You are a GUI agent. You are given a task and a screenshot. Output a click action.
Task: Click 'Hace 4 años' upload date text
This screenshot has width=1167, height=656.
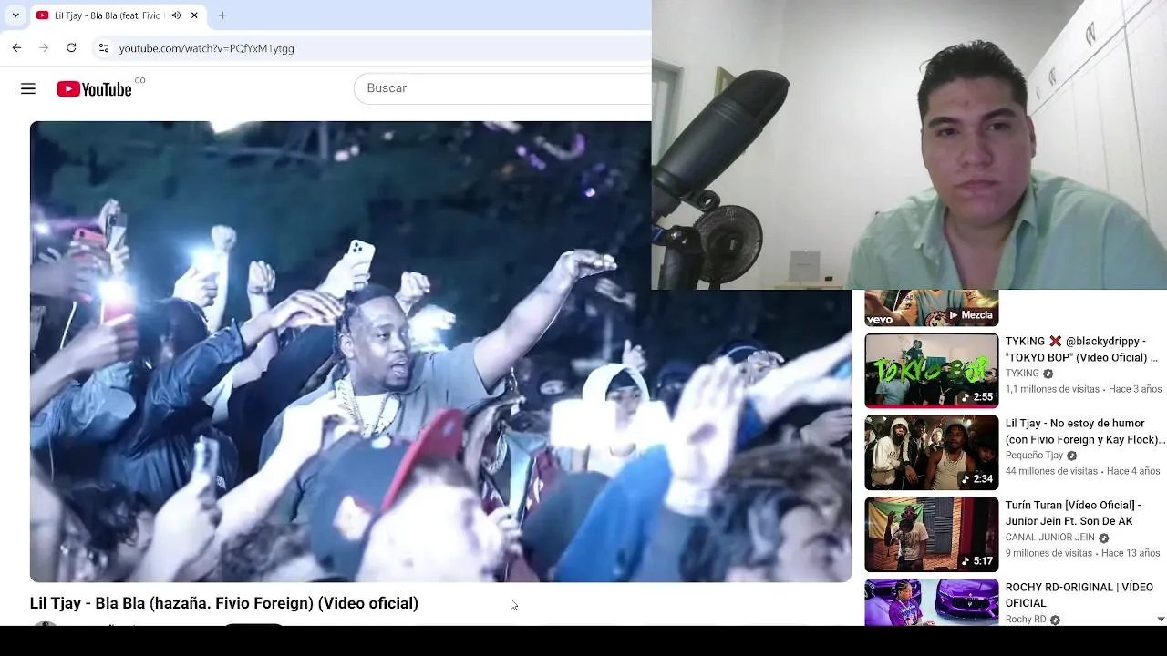point(1133,471)
